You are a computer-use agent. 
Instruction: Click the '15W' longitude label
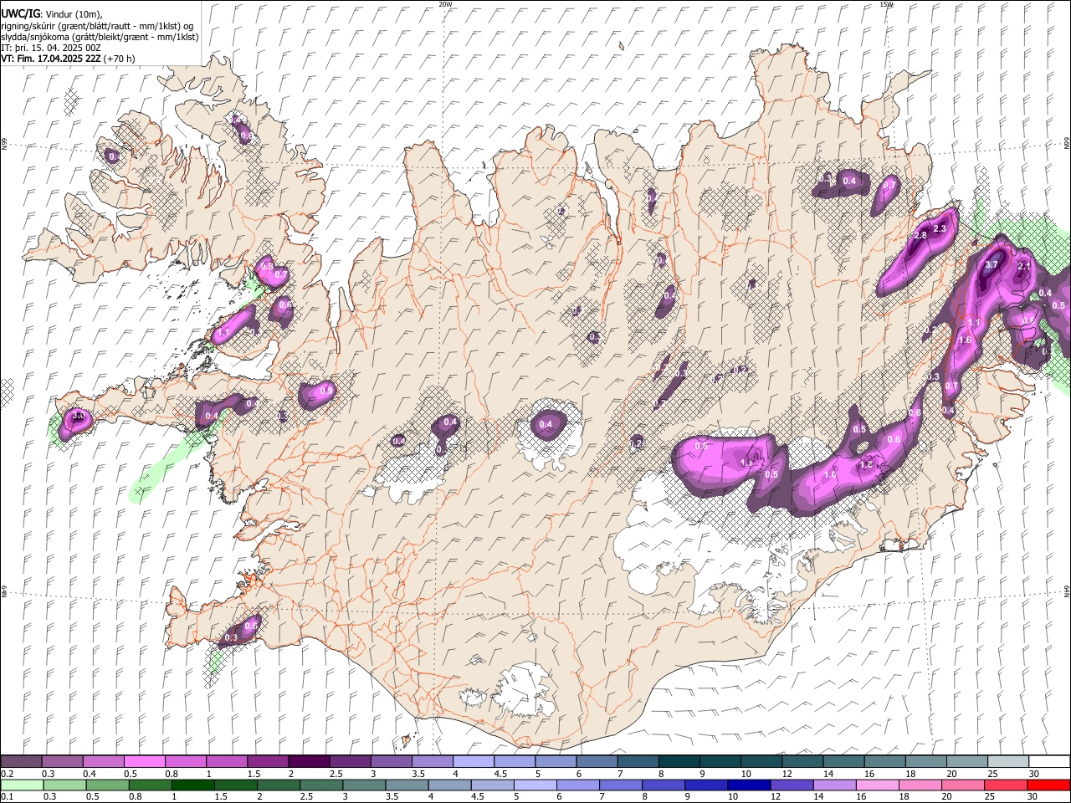click(886, 4)
